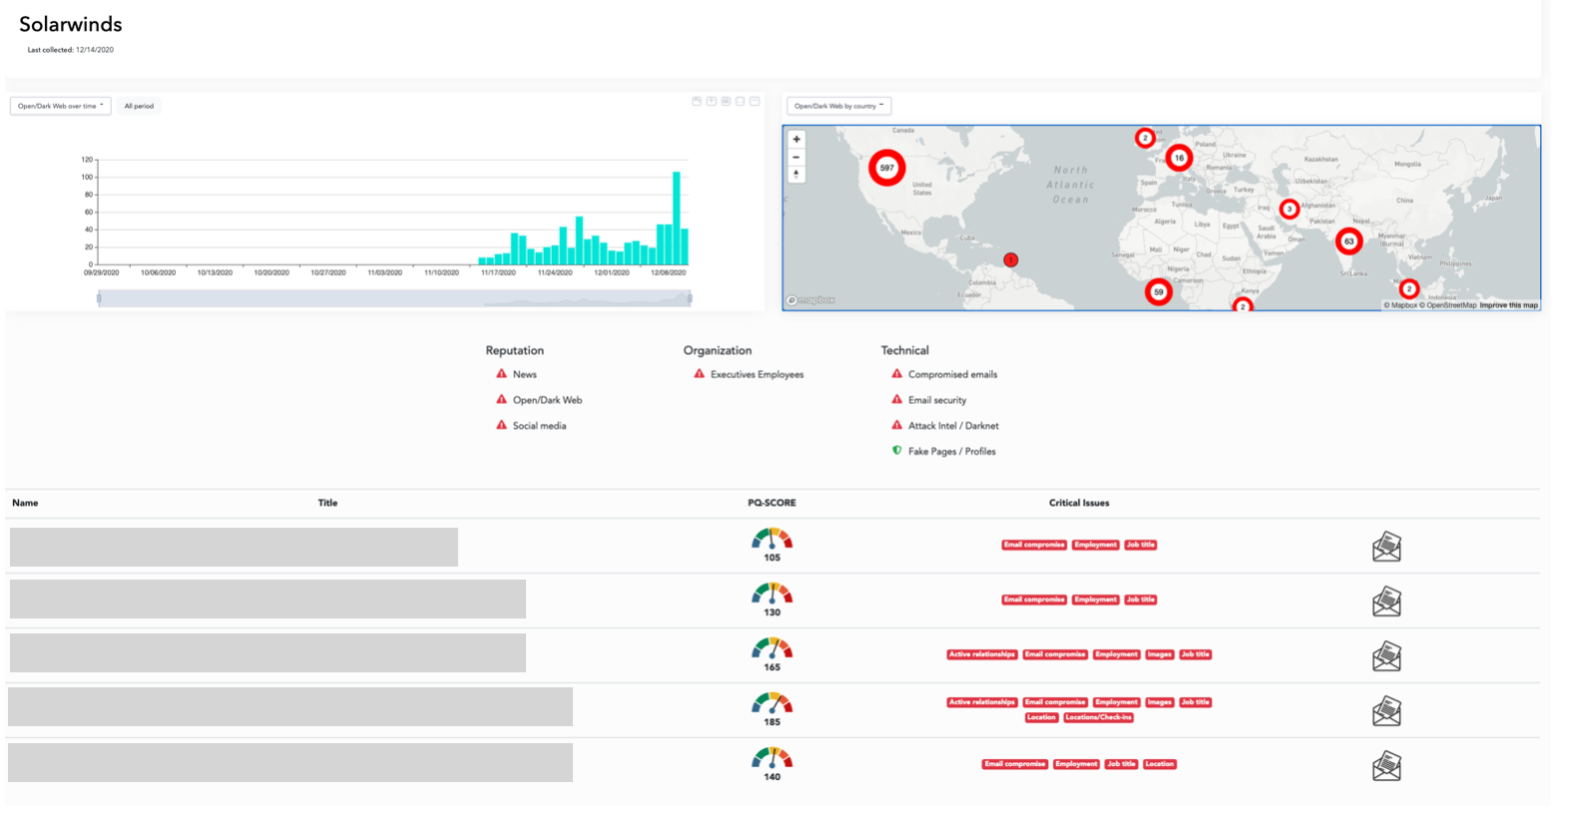1573x820 pixels.
Task: Click the Solarwinds page title
Action: pyautogui.click(x=71, y=24)
